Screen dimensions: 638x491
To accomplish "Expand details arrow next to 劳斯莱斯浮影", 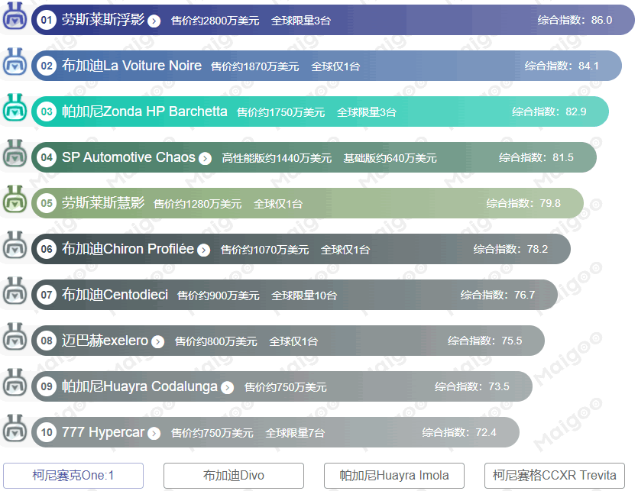I will click(x=154, y=21).
